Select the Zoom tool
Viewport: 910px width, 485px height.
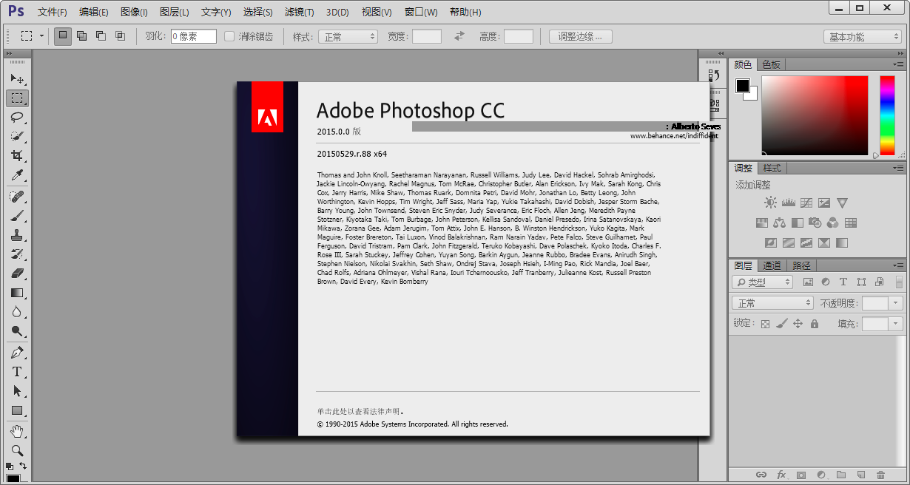coord(17,450)
